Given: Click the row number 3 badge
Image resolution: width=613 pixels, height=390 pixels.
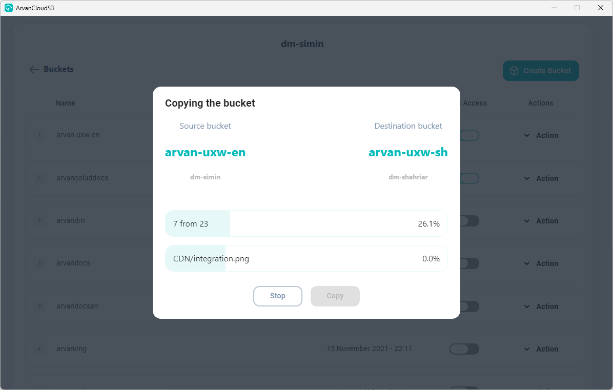Looking at the screenshot, I should 39,221.
